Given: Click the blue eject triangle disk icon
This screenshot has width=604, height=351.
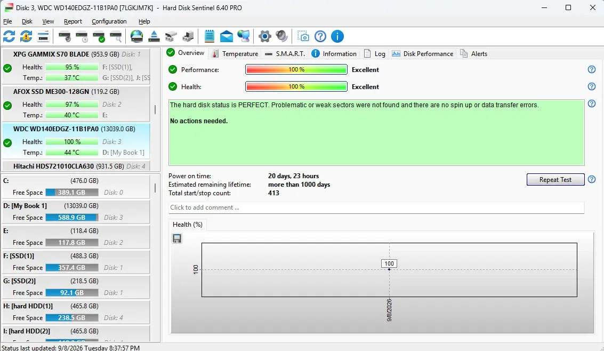Looking at the screenshot, I should 154,37.
